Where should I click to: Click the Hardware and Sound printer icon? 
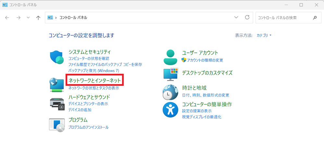[57, 103]
